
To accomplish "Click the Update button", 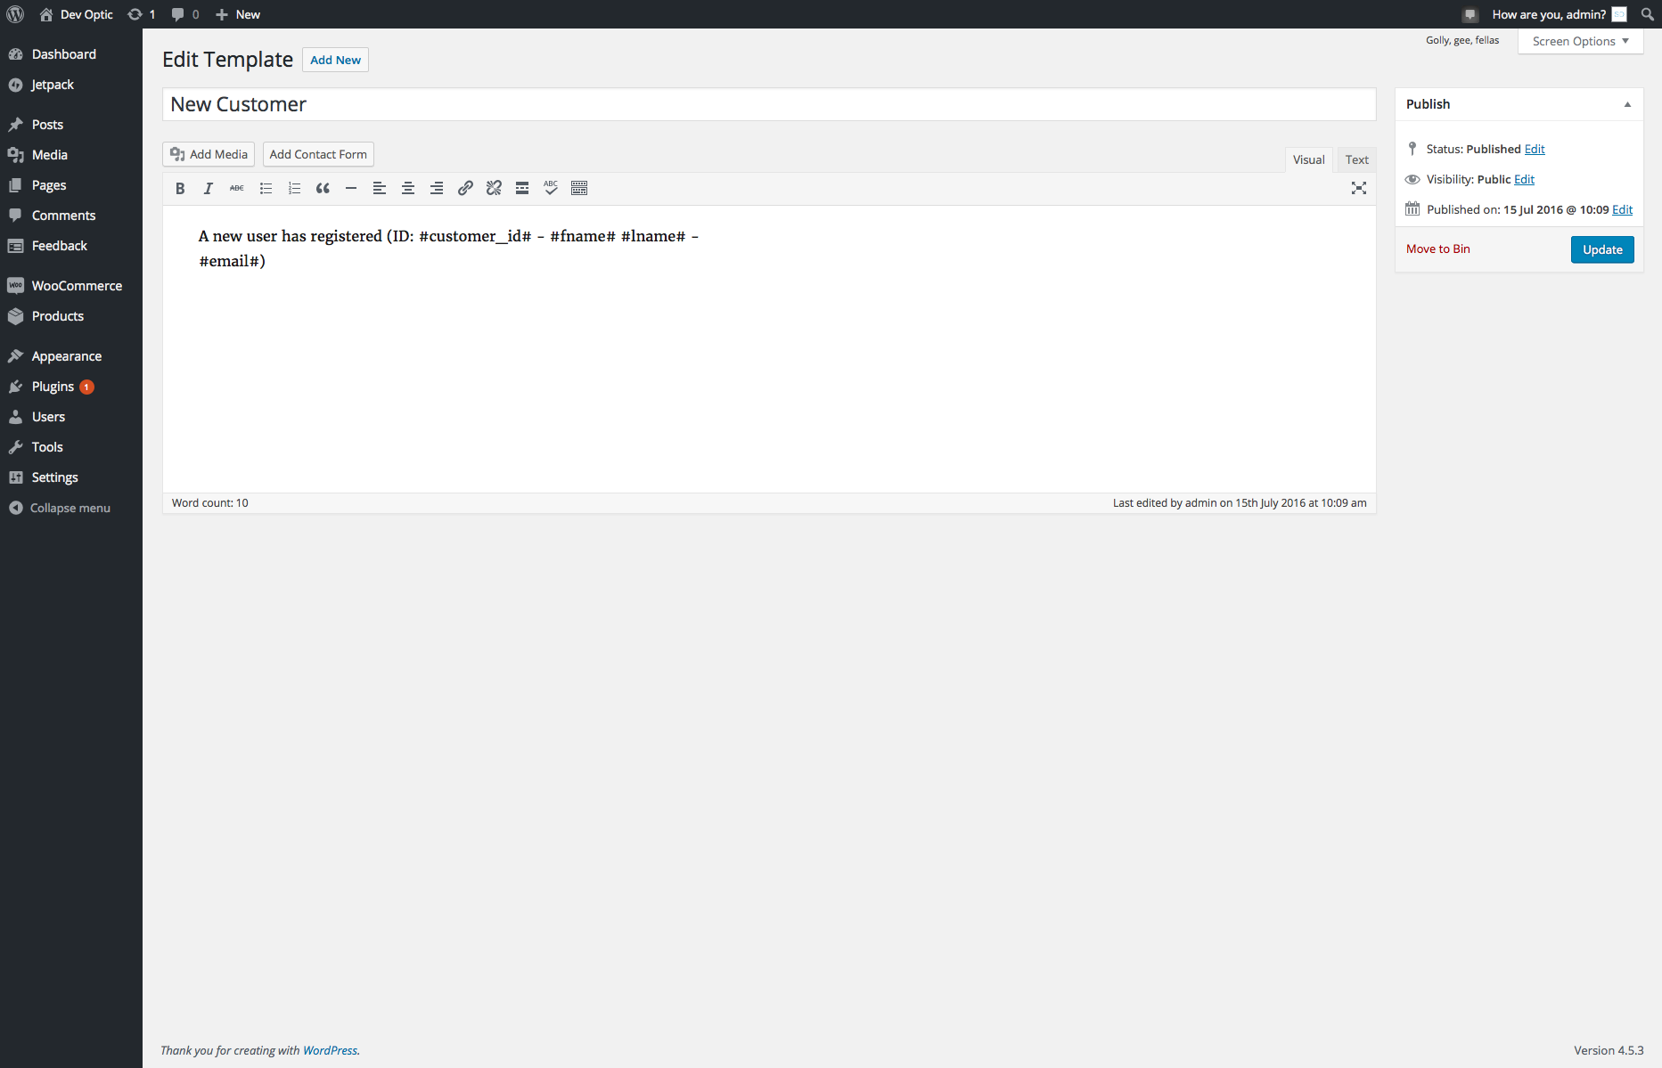I will pos(1602,249).
